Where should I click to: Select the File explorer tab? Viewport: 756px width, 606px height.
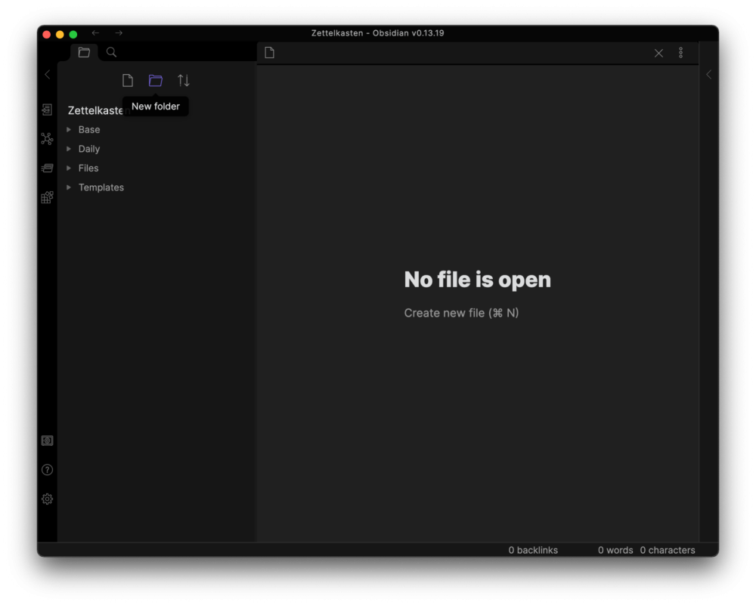point(84,52)
